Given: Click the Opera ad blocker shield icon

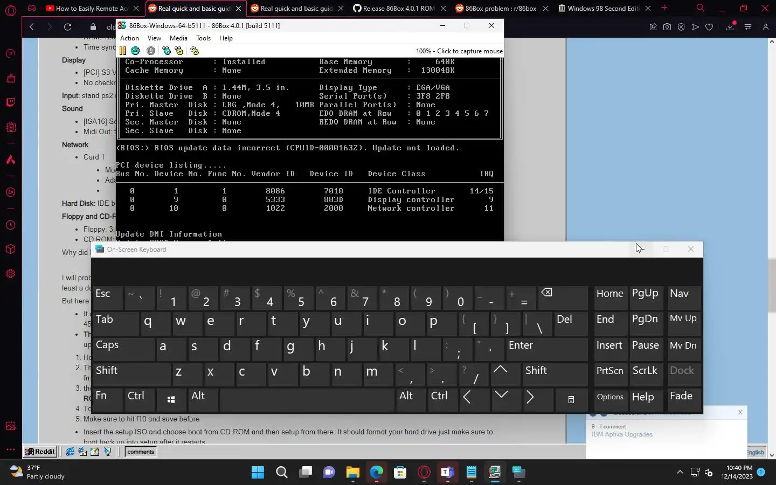Looking at the screenshot, I should tap(681, 27).
